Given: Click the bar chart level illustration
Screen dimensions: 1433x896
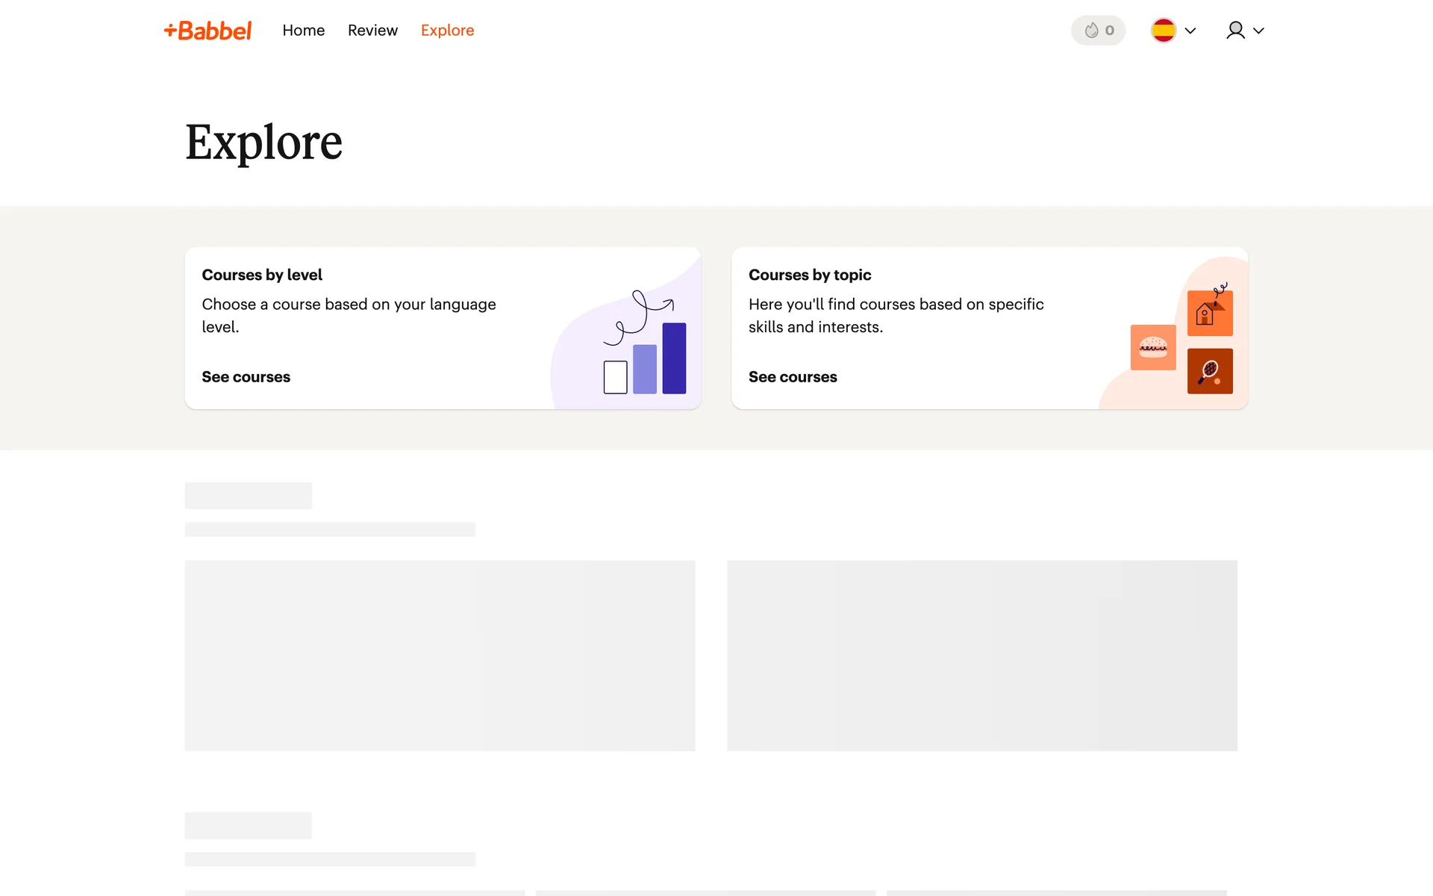Looking at the screenshot, I should [645, 358].
